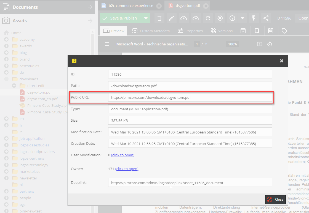This screenshot has width=309, height=213.
Task: Open PDF viewer sidebar menu icon
Action: [x=107, y=44]
